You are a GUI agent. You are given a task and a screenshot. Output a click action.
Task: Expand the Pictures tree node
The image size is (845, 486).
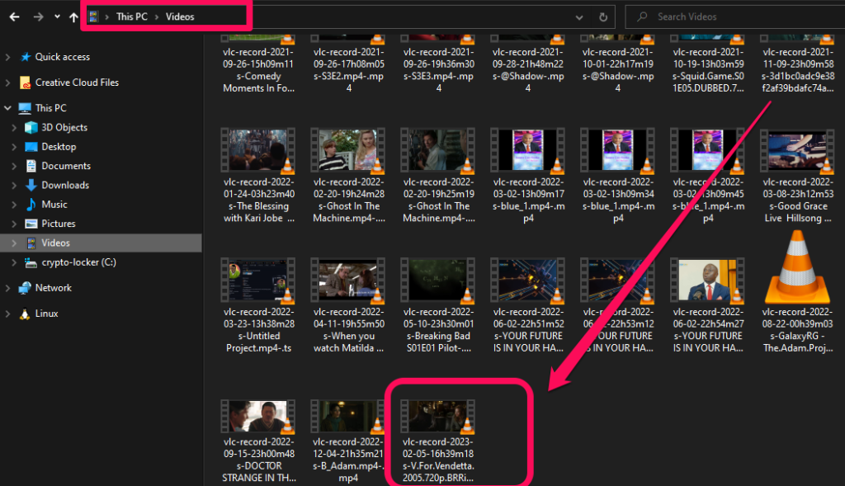click(x=14, y=224)
